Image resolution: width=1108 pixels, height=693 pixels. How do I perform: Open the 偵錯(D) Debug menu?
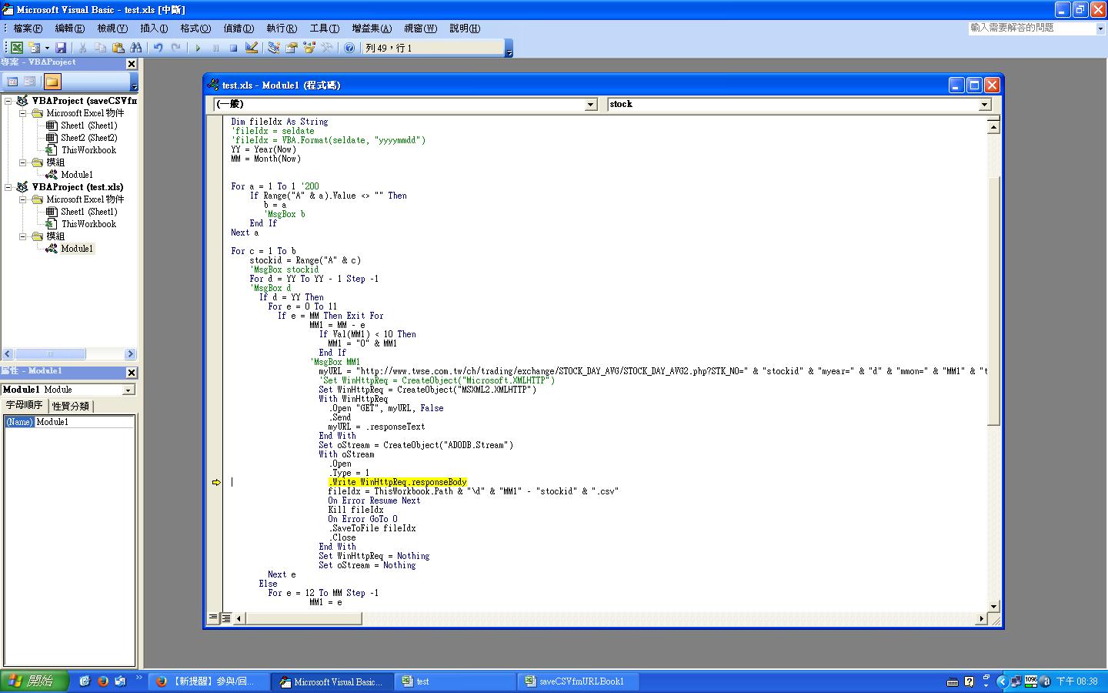click(x=239, y=28)
